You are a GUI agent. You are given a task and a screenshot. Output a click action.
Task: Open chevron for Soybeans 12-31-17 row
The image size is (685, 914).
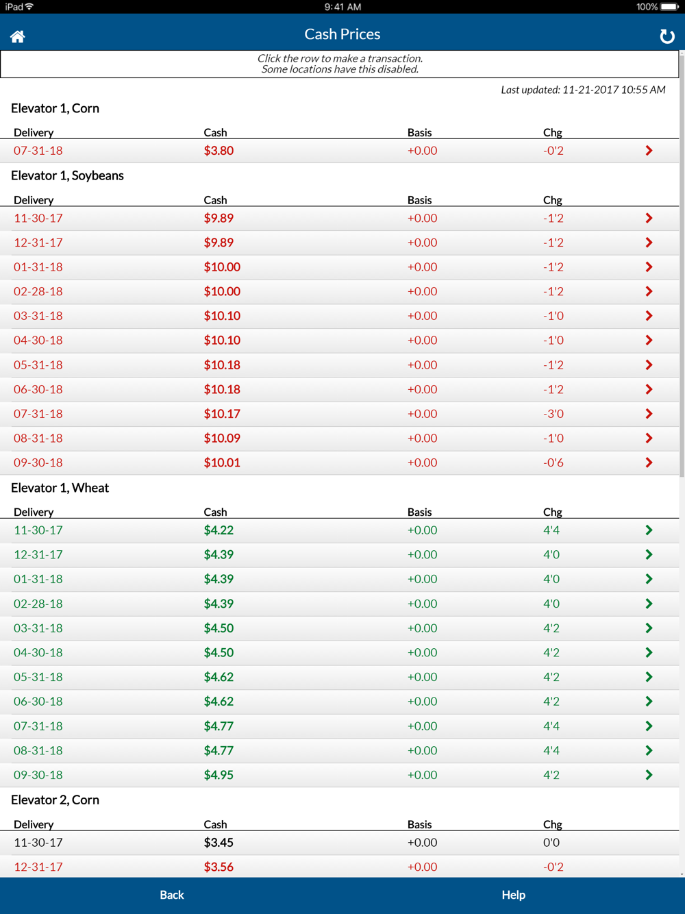[649, 243]
